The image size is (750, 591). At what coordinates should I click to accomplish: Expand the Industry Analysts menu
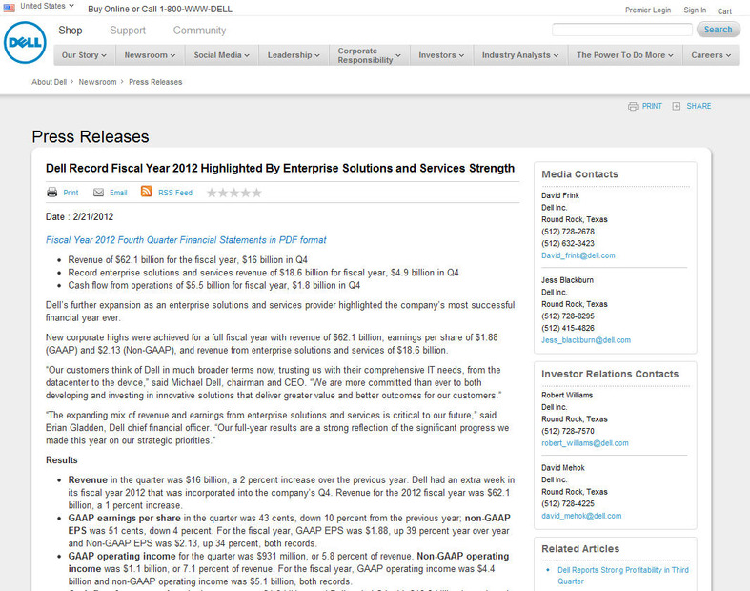point(520,55)
